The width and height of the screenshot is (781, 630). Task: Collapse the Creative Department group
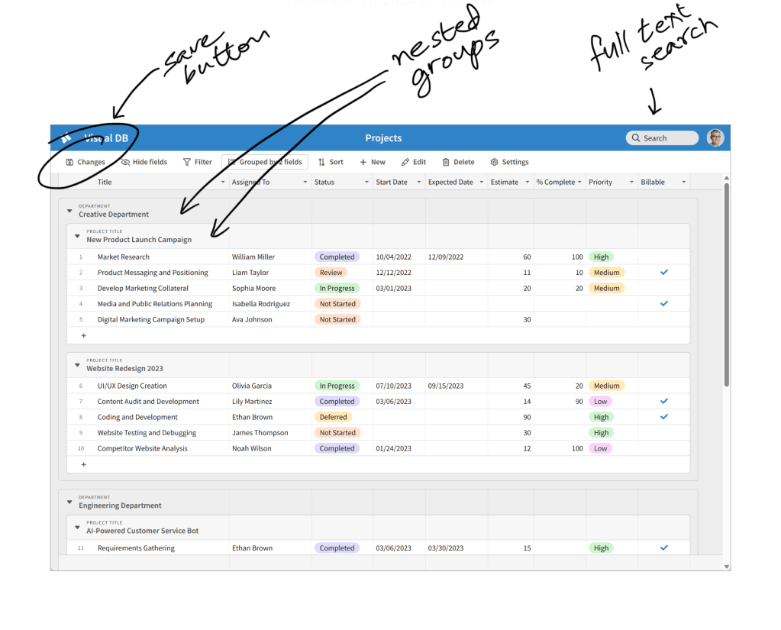coord(69,211)
